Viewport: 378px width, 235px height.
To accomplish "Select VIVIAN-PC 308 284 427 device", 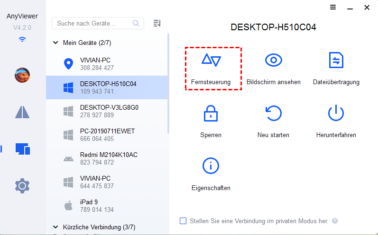I will click(107, 64).
